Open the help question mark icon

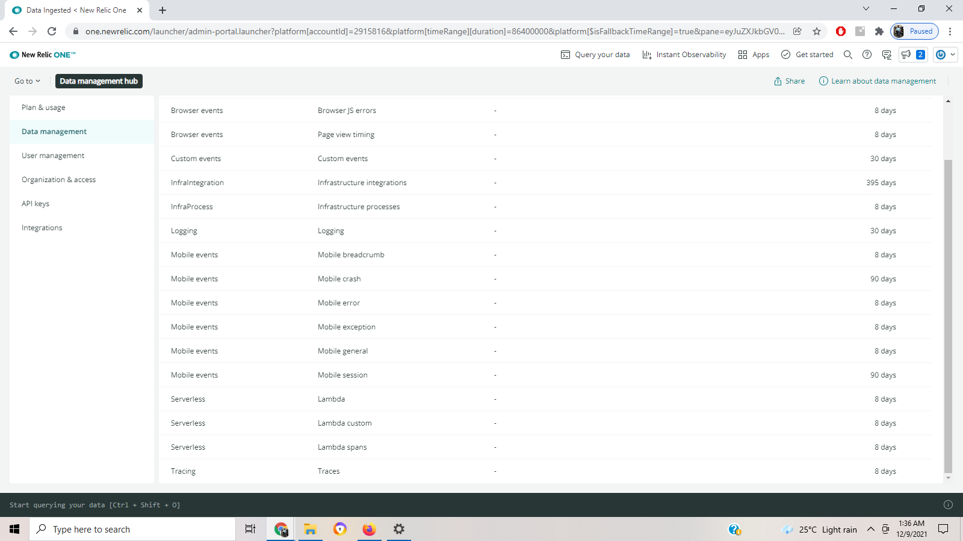867,54
